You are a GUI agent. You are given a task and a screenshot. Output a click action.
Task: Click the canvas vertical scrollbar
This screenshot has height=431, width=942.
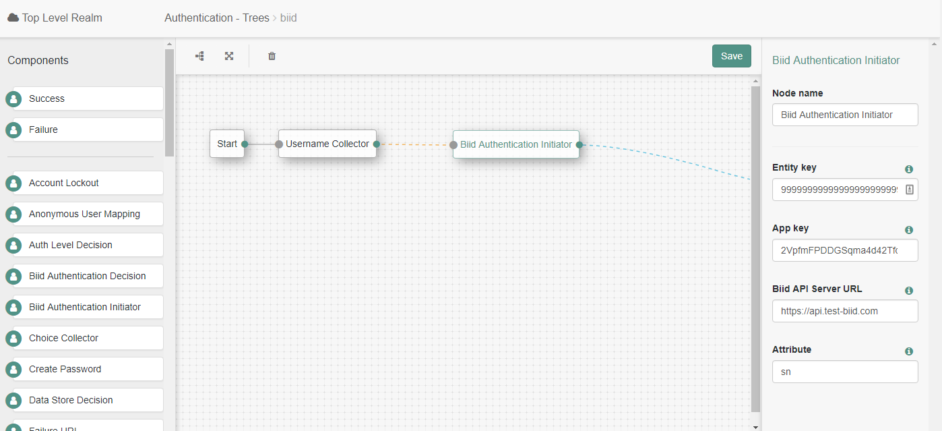point(755,250)
